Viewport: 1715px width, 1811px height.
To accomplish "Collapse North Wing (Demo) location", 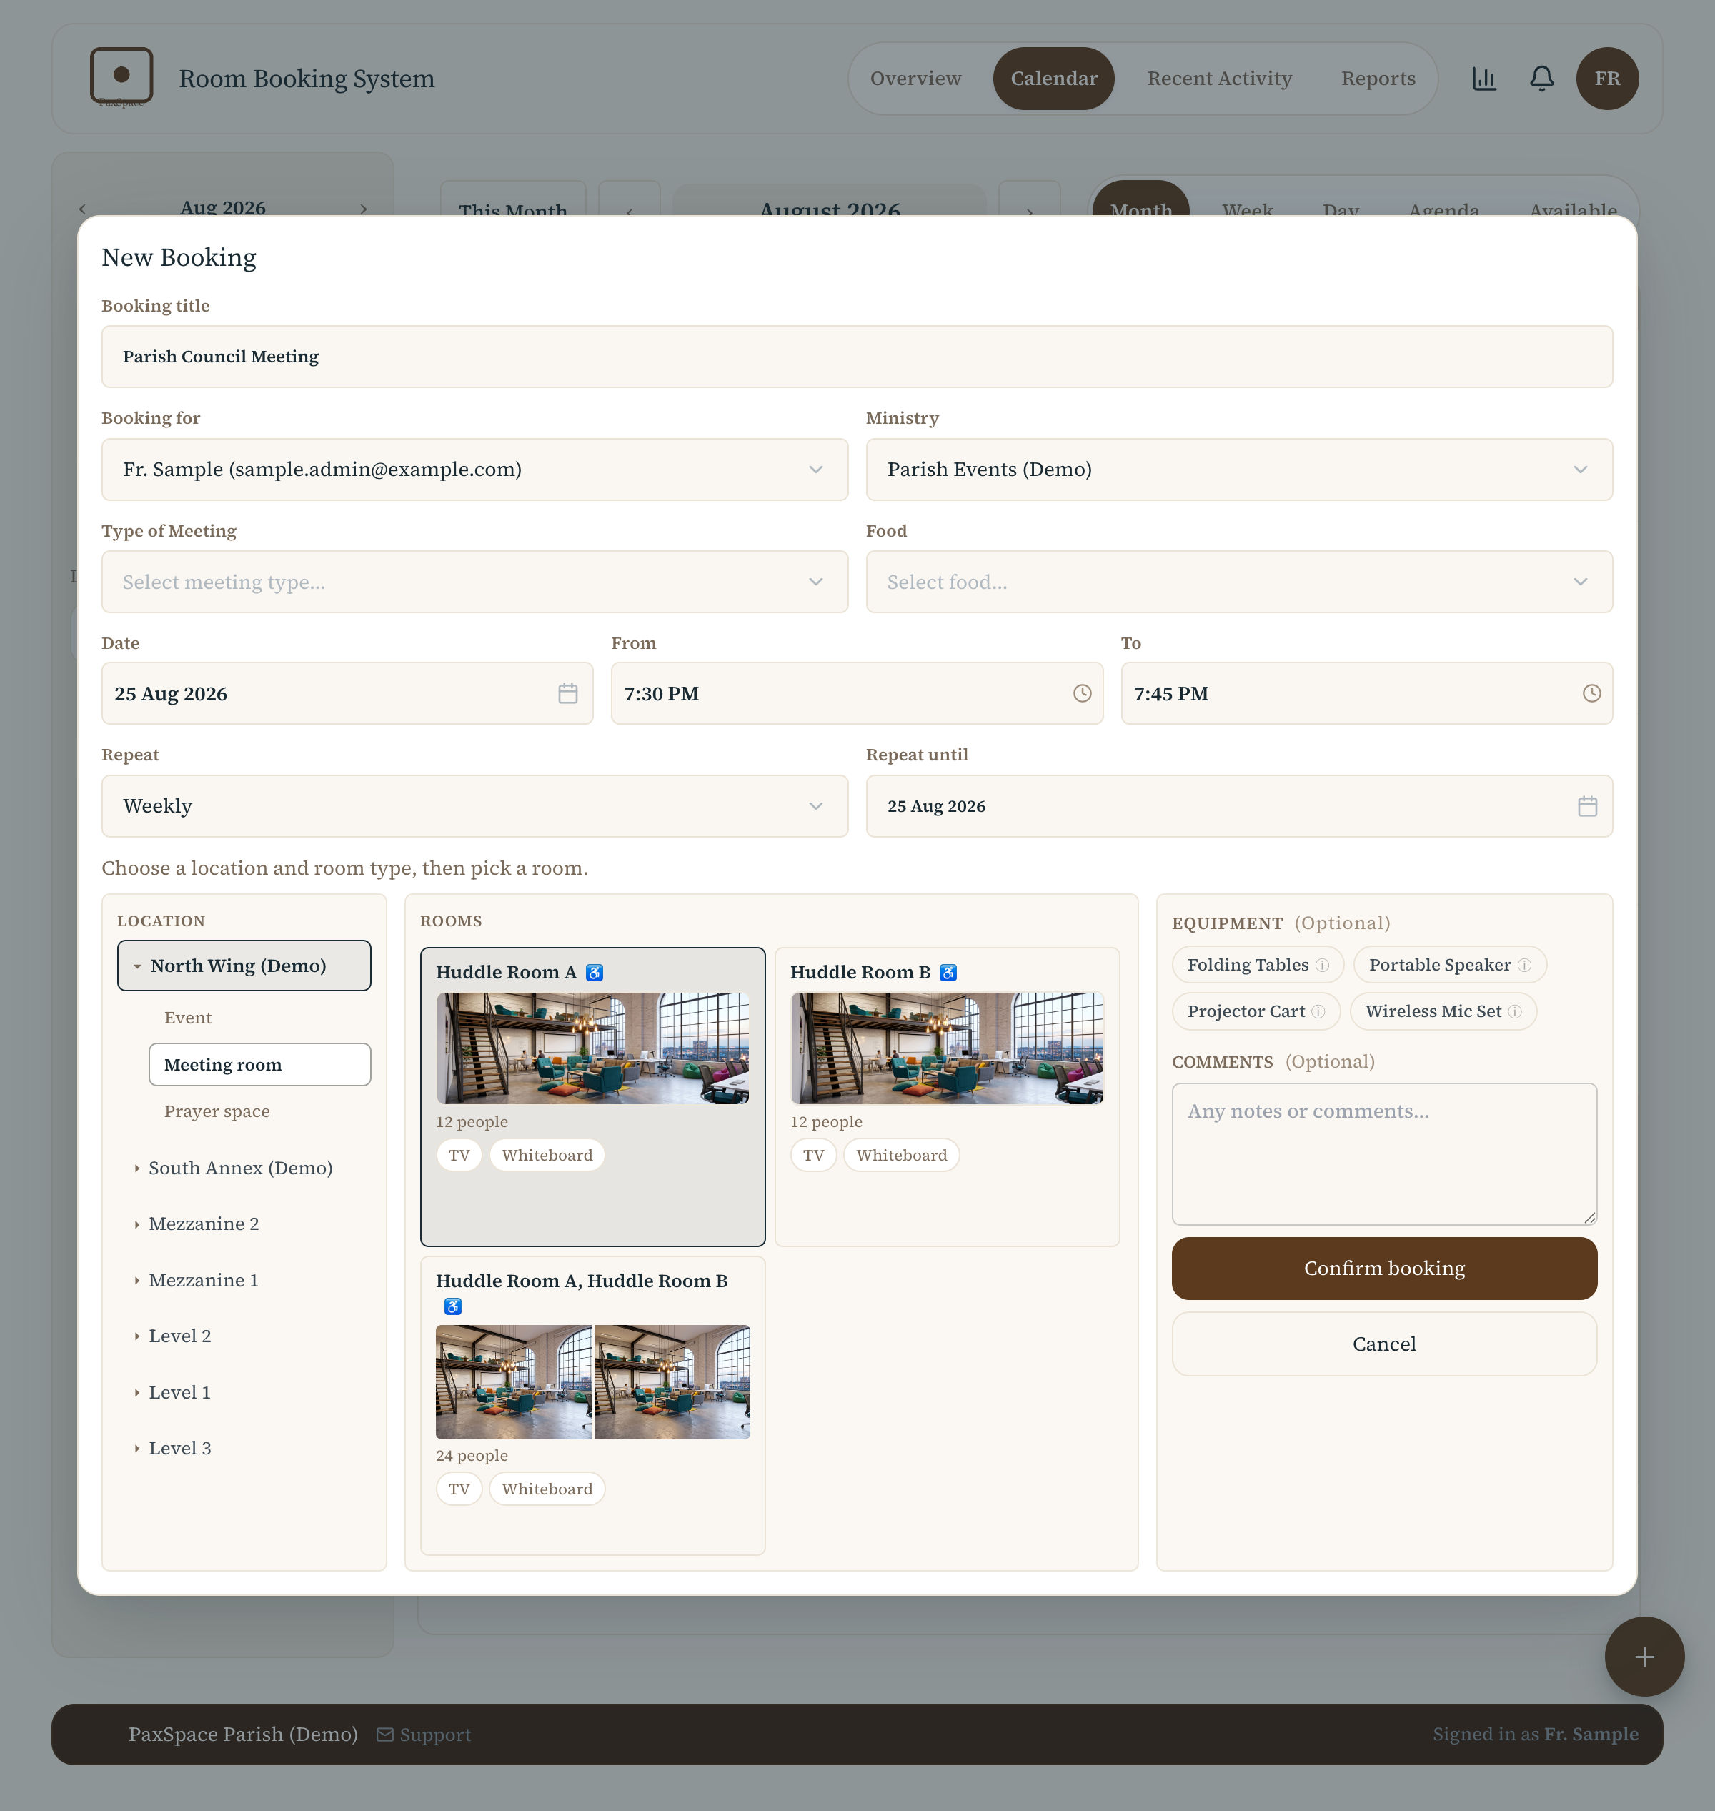I will 243,966.
